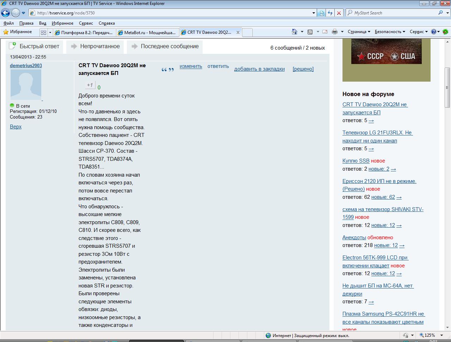The height and width of the screenshot is (342, 451).
Task: Open the Вид menu
Action: click(x=42, y=23)
